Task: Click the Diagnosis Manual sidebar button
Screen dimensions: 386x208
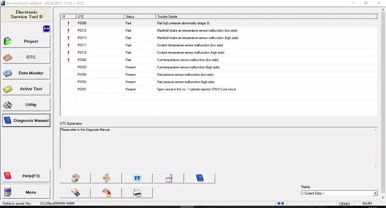Action: point(26,120)
